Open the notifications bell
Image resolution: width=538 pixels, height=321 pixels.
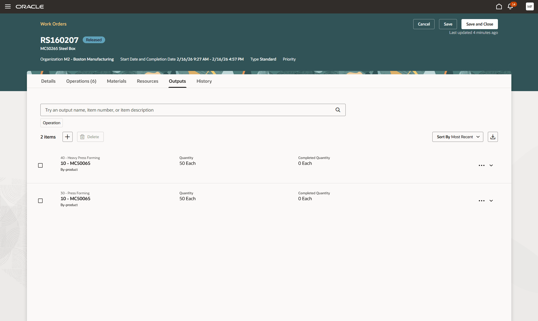click(x=510, y=6)
